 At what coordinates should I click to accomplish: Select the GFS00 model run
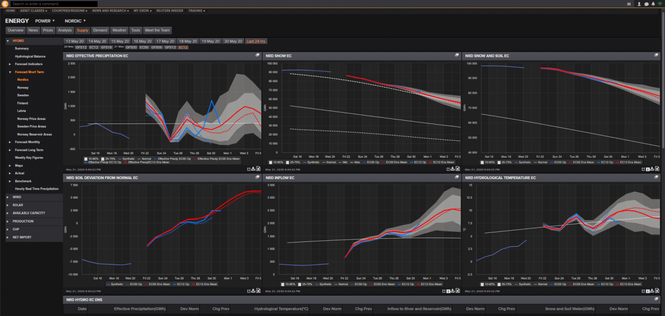pos(131,47)
